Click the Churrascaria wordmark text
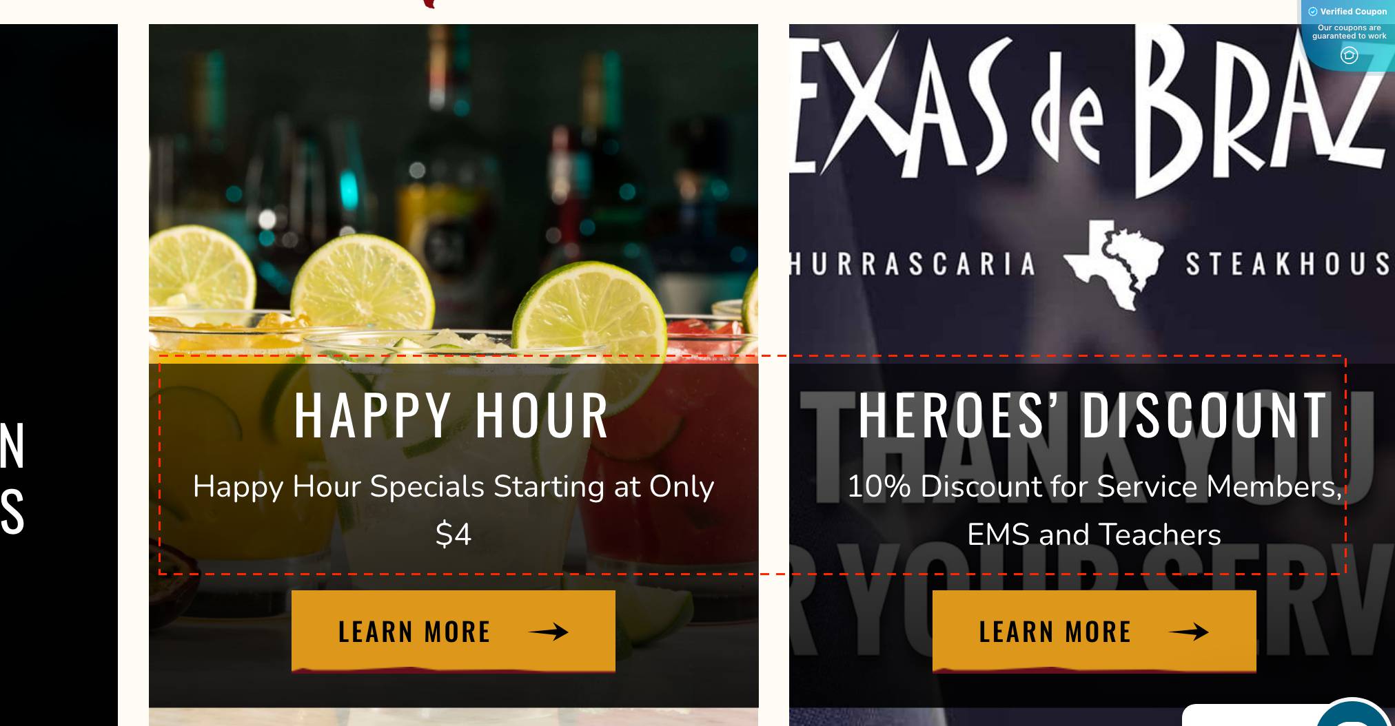1395x726 pixels. click(x=913, y=264)
